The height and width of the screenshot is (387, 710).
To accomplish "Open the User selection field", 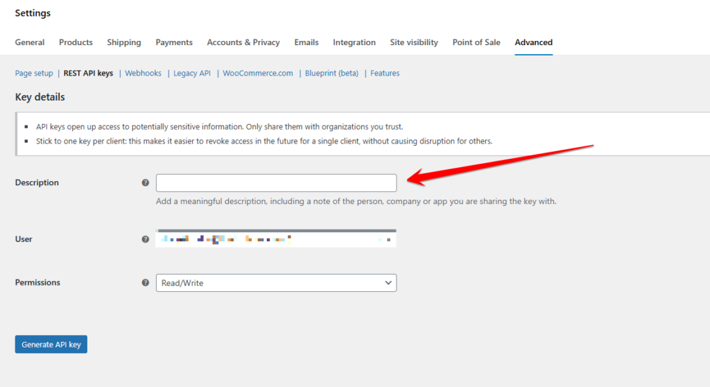I will [x=276, y=239].
